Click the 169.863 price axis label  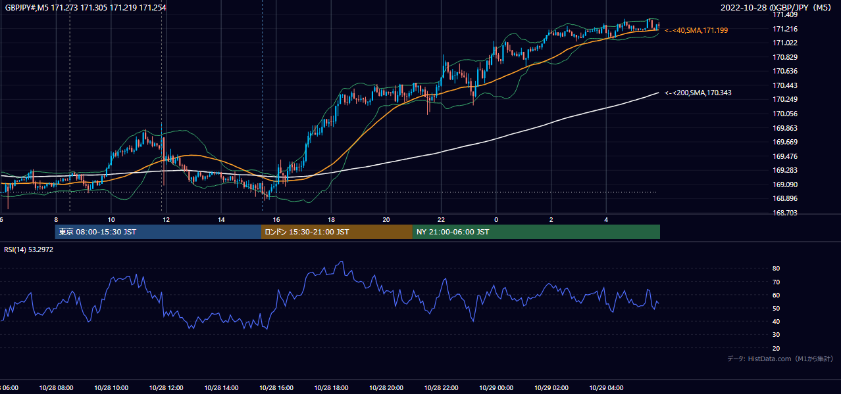[785, 128]
